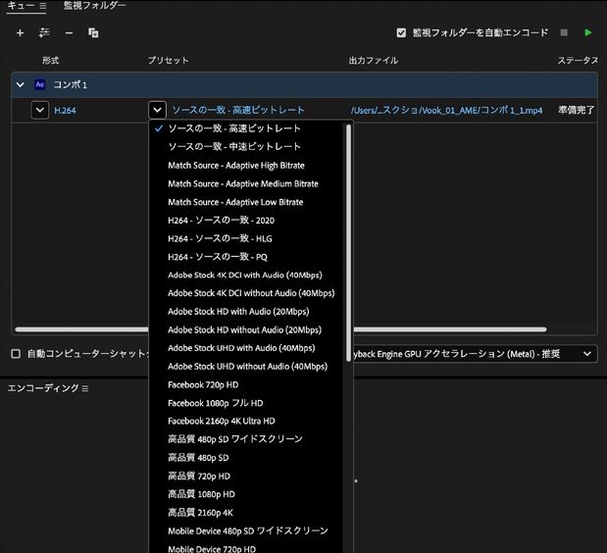Click the Duplicate icon in the toolbar
The image size is (607, 553).
93,33
